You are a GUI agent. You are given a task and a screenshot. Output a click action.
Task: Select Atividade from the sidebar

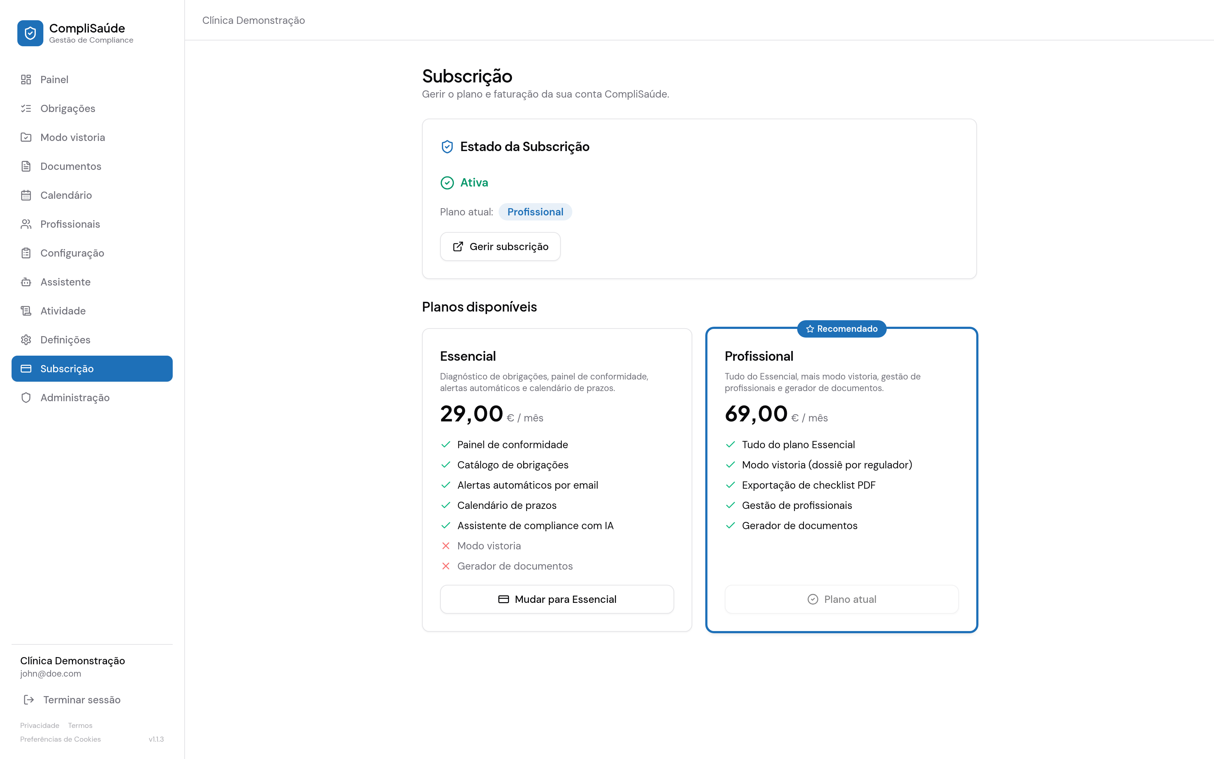pos(92,311)
